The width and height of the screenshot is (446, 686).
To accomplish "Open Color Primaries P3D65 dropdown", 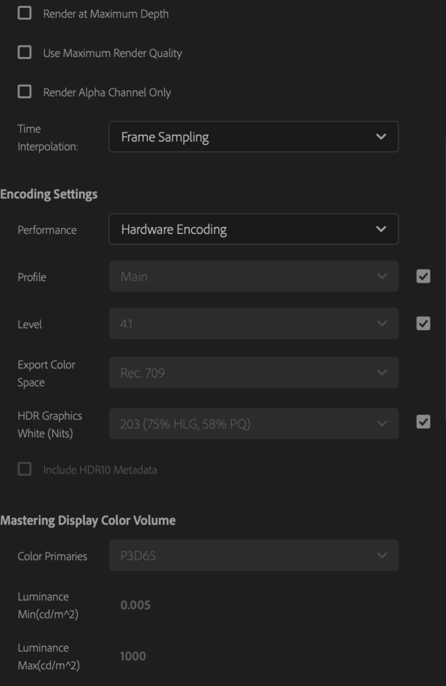I will coord(254,555).
